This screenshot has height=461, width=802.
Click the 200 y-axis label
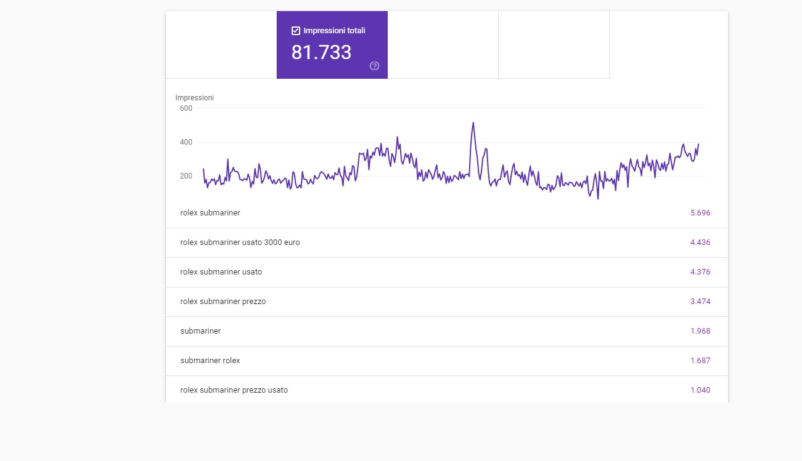click(186, 176)
